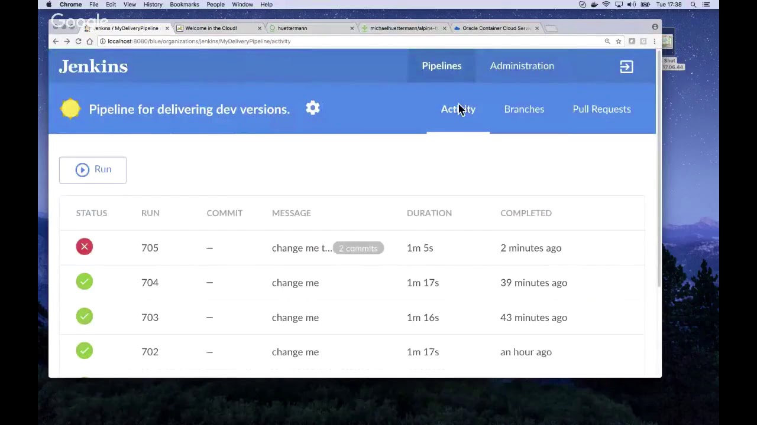Screen dimensions: 757x425
Task: Click the Chrome profile avatar icon
Action: 655,27
